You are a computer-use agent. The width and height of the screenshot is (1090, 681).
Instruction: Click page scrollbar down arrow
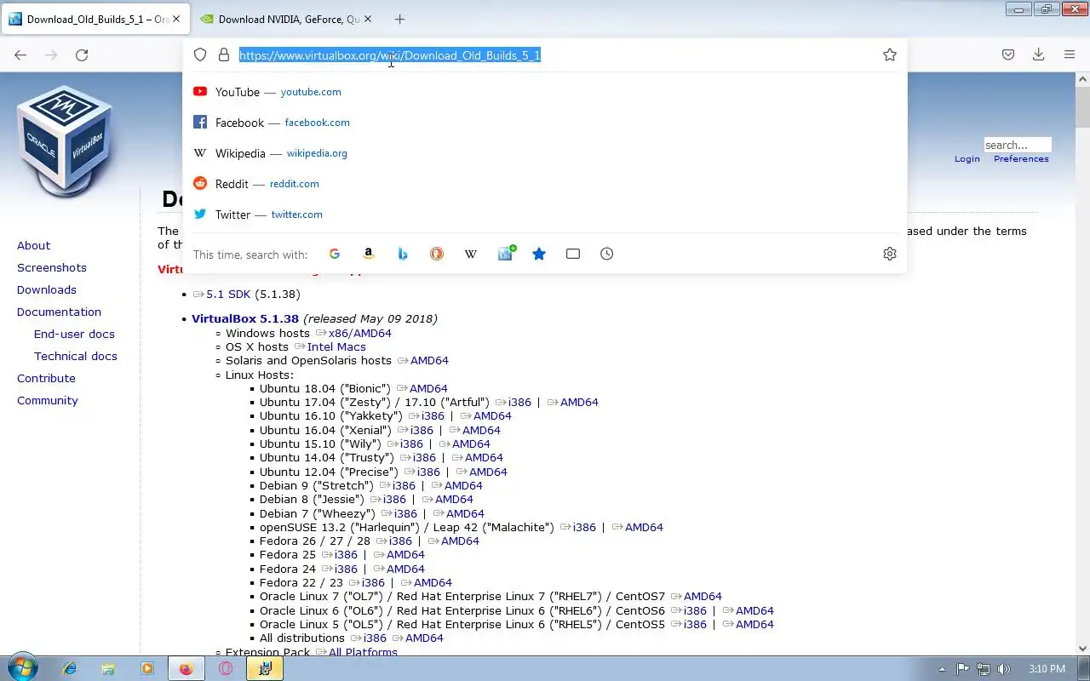tap(1082, 647)
